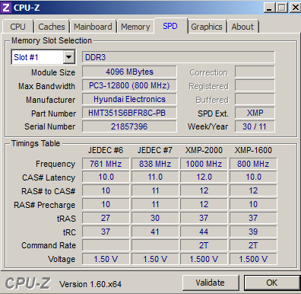Maximize the CPU-Z window
The height and width of the screenshot is (294, 301).
point(282,8)
